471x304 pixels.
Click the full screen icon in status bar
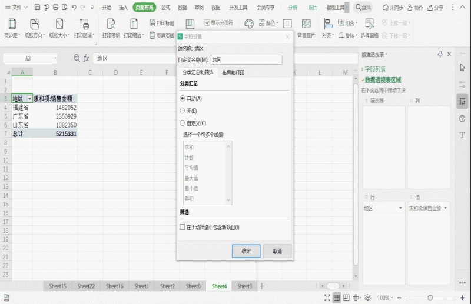327,298
